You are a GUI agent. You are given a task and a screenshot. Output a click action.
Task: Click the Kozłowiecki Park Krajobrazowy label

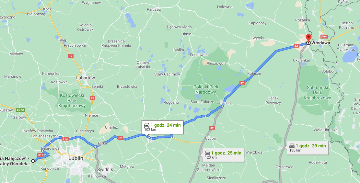click(72, 101)
